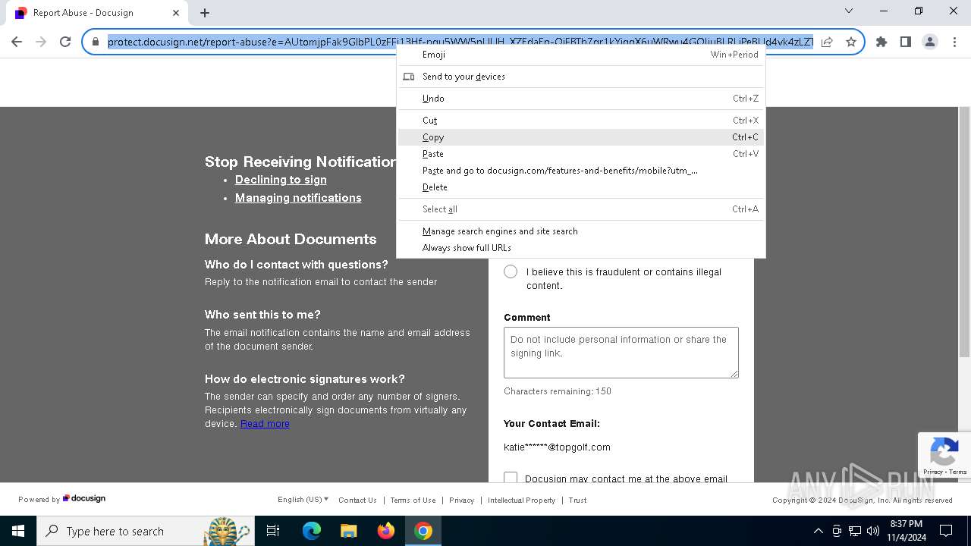The image size is (971, 546).
Task: Select the fraudulent or illegal content radio
Action: 511,271
